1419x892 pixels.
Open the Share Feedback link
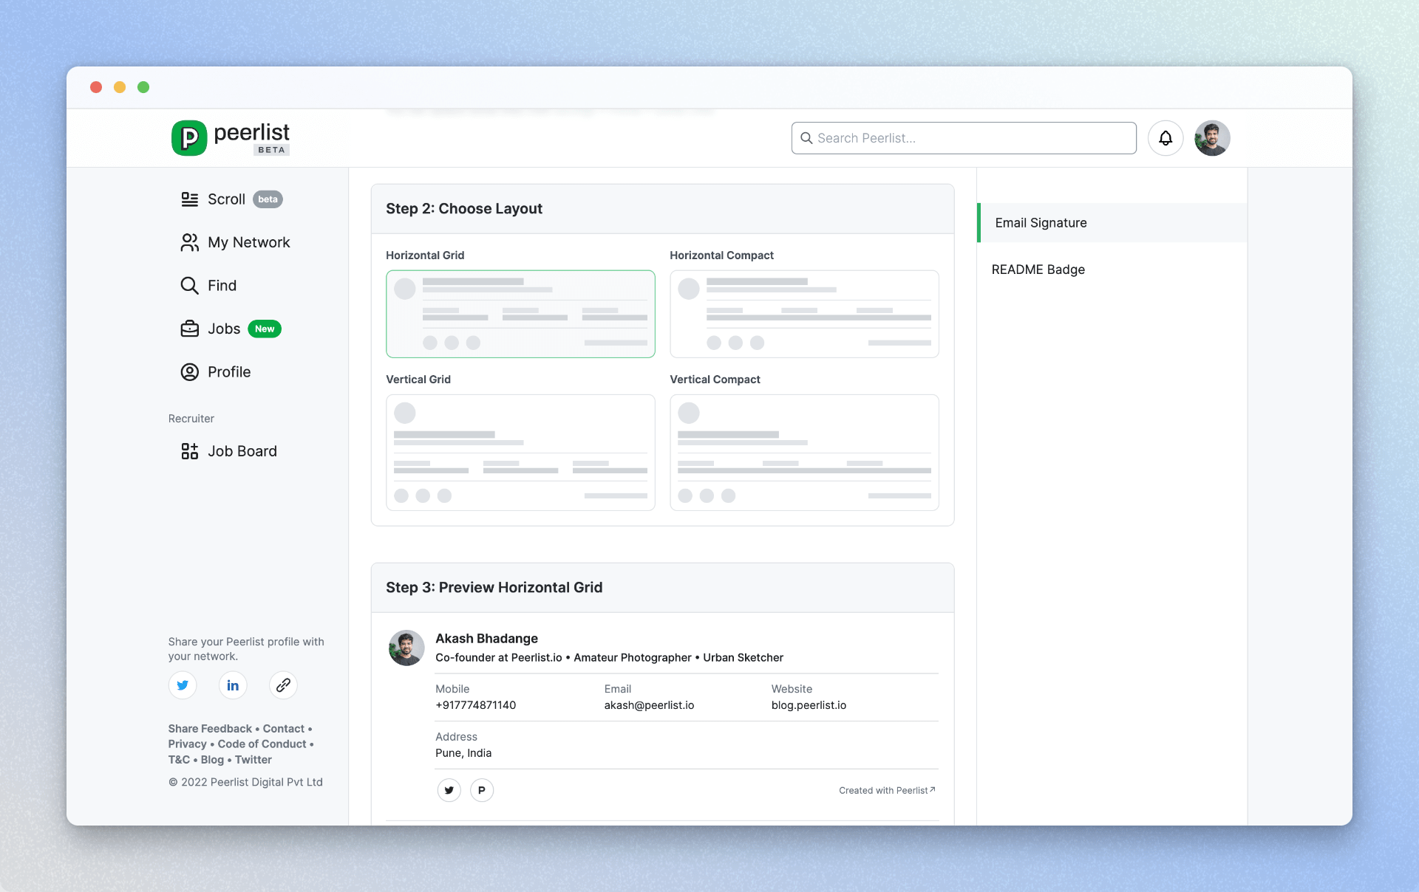click(x=210, y=729)
